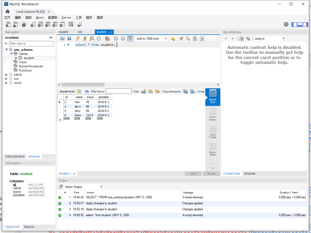Image resolution: width=311 pixels, height=233 pixels.
Task: Toggle invisible characters pilcrow icon
Action: point(195,39)
